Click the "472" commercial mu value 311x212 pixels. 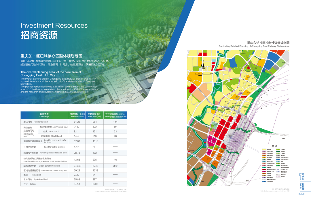[x=95, y=127]
